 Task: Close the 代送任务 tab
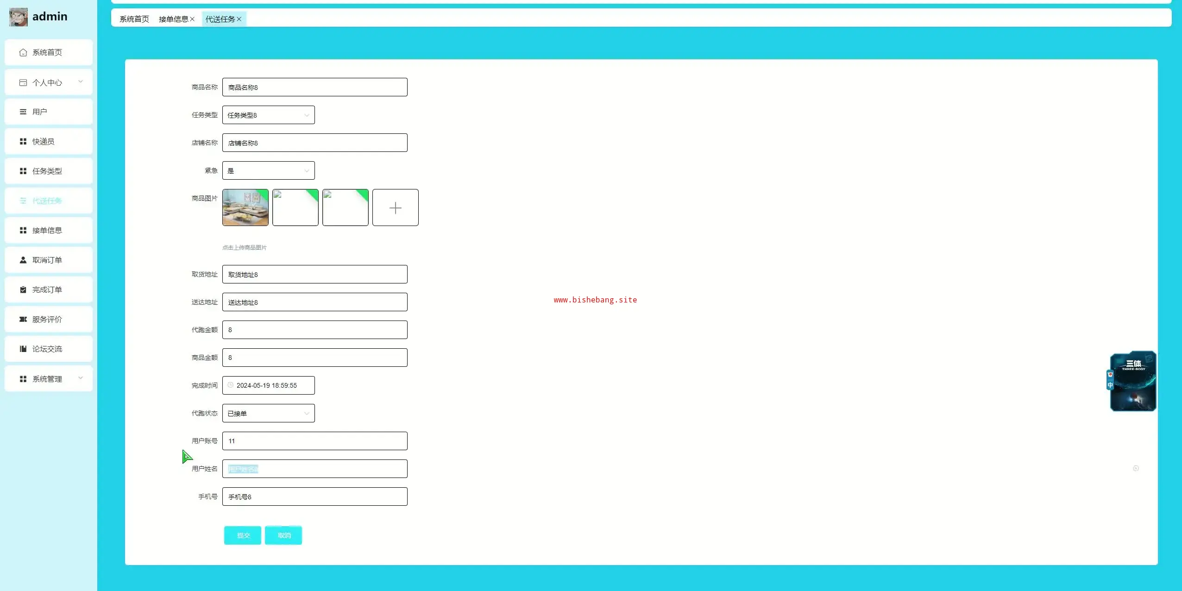[x=239, y=19]
